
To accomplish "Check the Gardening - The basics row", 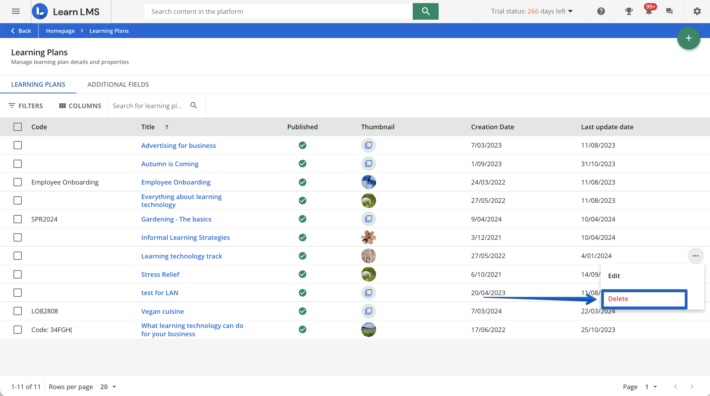I will coord(18,219).
